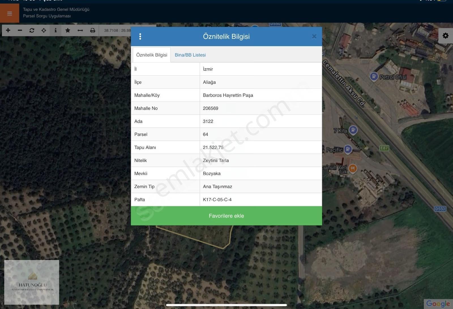Image resolution: width=453 pixels, height=309 pixels.
Task: Click the Cemalettin Aksu Cd. street label
Action: click(344, 83)
